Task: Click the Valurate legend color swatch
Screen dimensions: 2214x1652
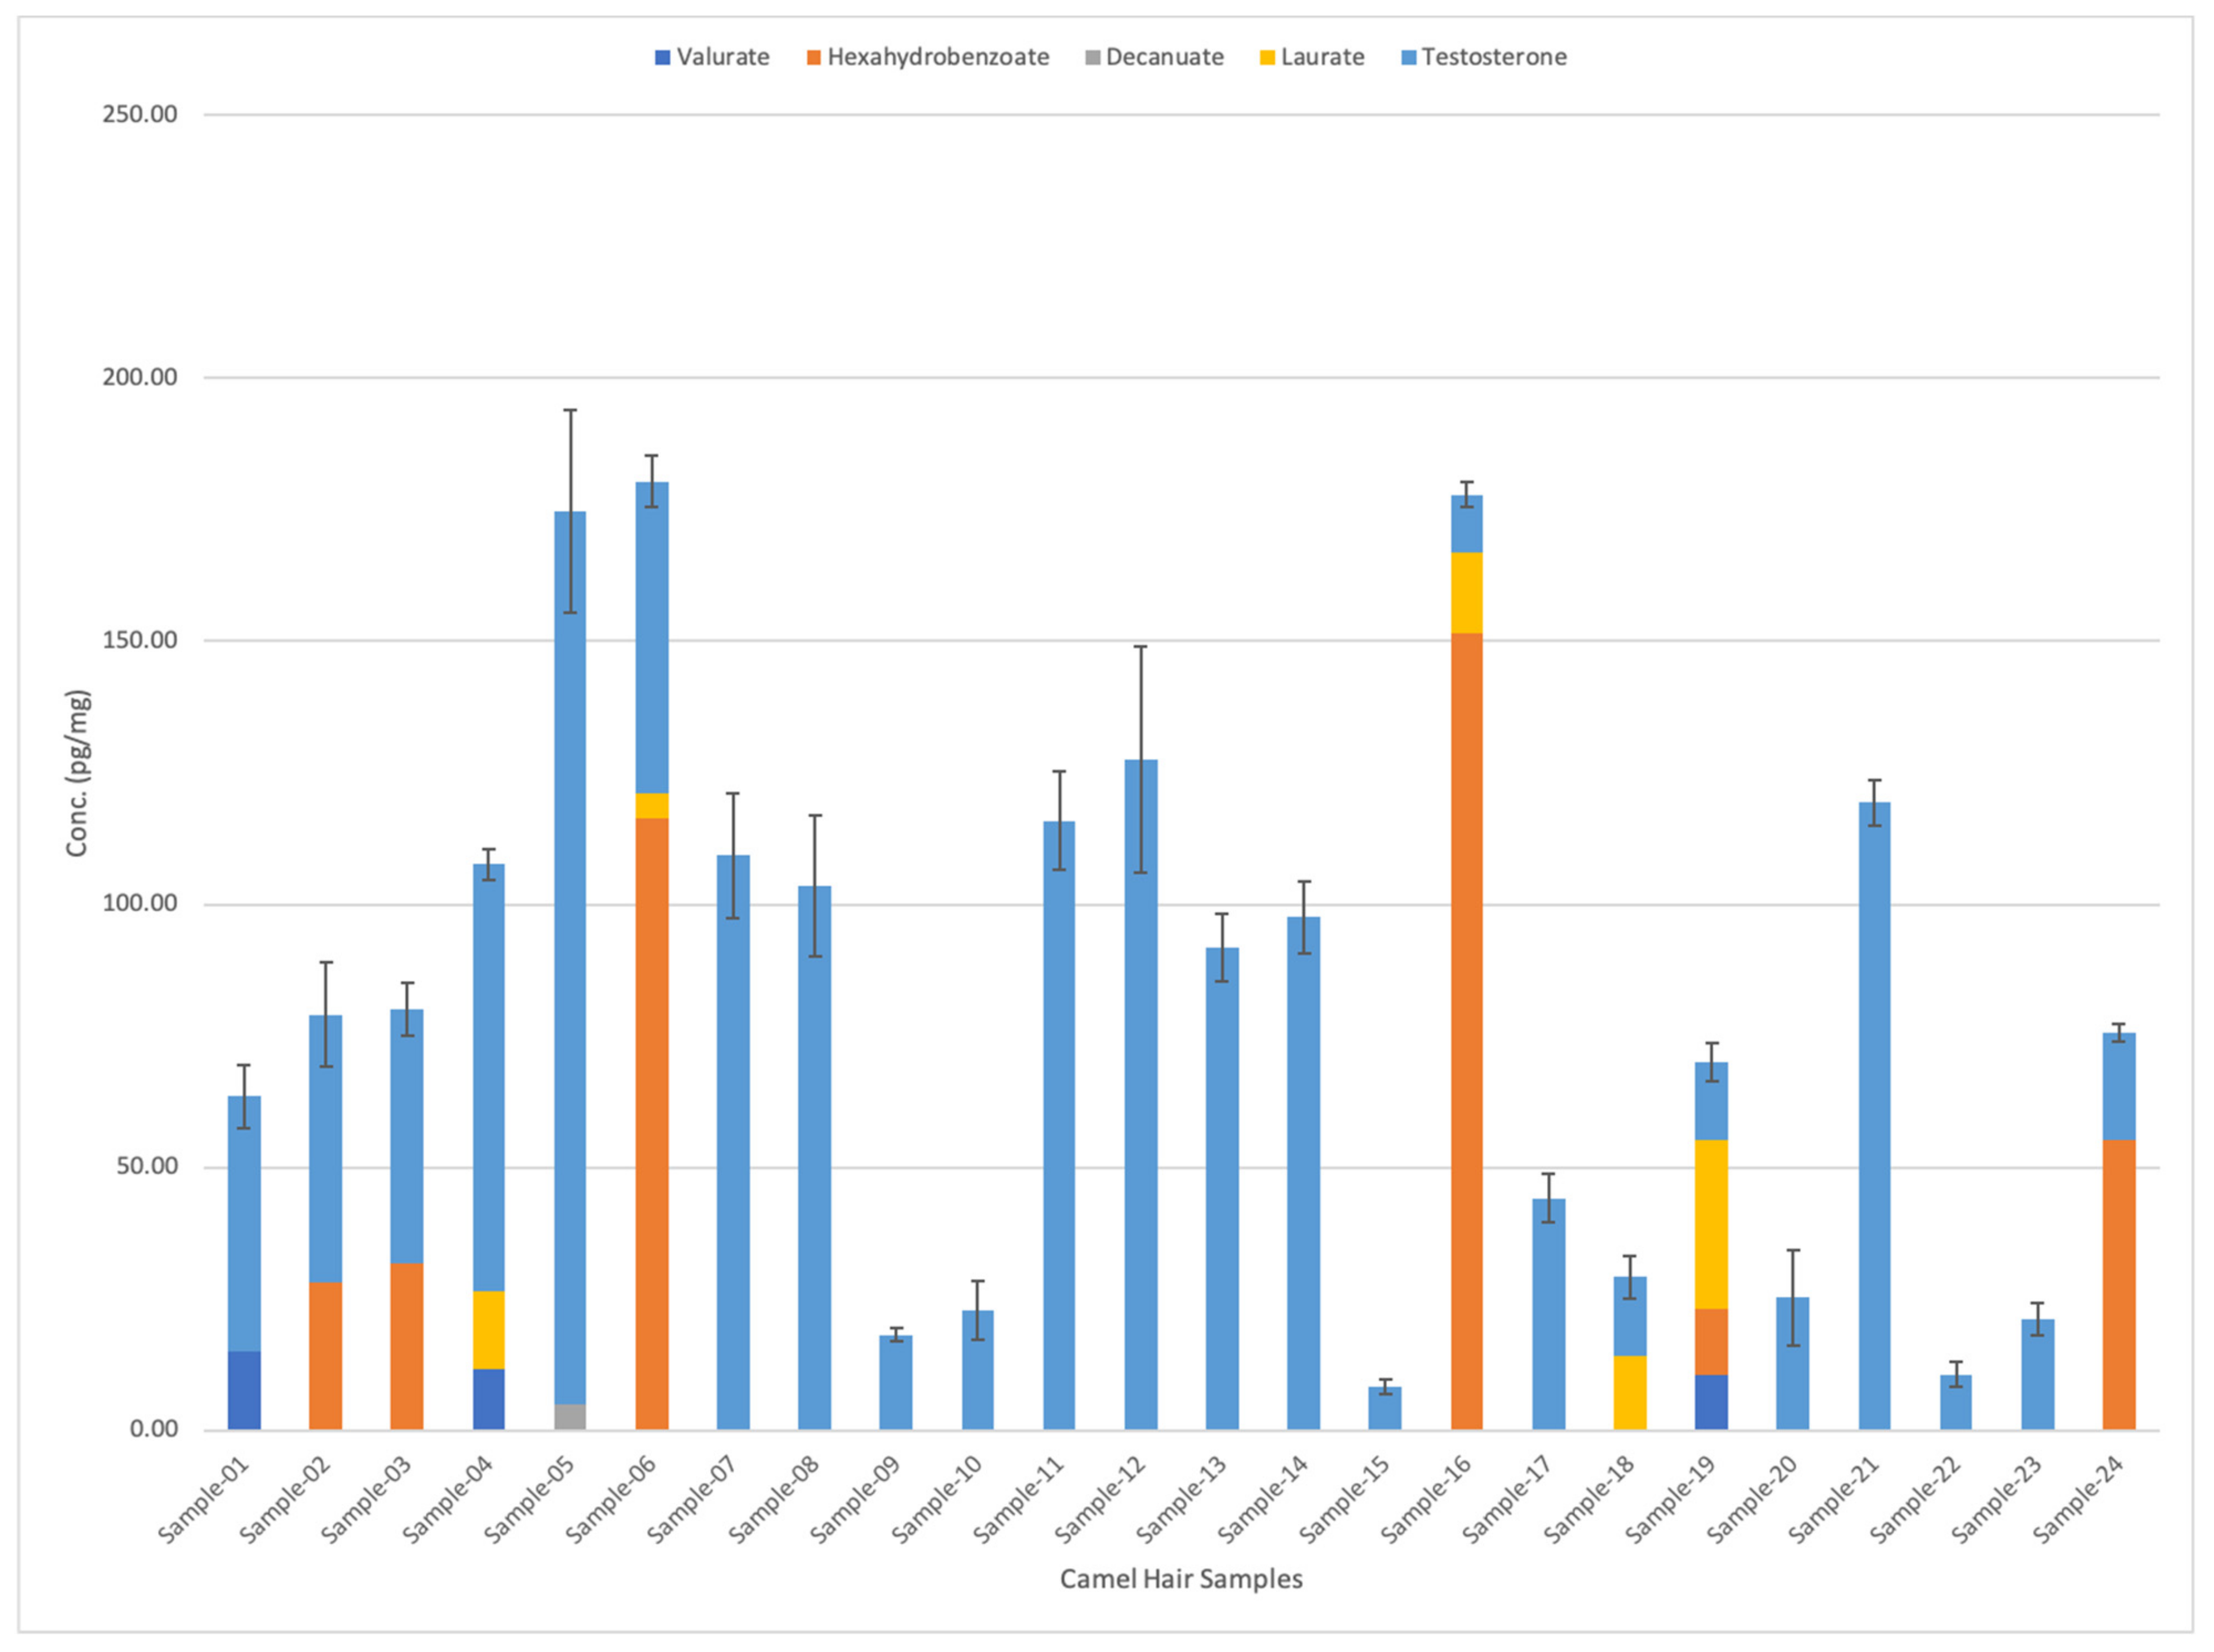Action: click(662, 58)
